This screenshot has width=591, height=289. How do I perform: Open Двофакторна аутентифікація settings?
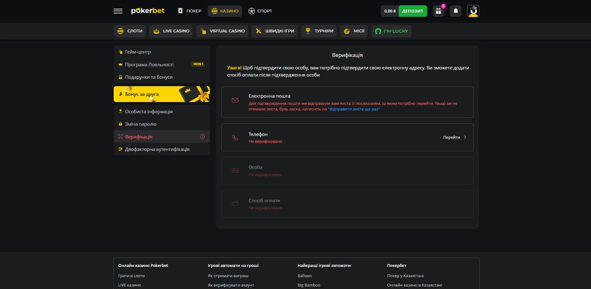tap(157, 149)
